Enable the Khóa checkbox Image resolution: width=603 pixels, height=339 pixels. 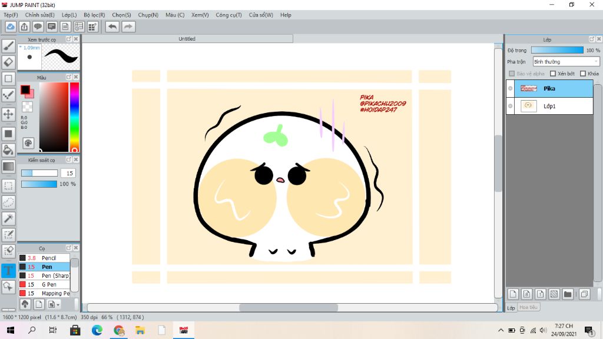(x=583, y=74)
